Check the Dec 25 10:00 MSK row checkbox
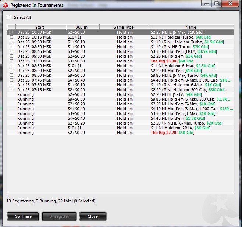This screenshot has height=227, width=242. pyautogui.click(x=11, y=61)
